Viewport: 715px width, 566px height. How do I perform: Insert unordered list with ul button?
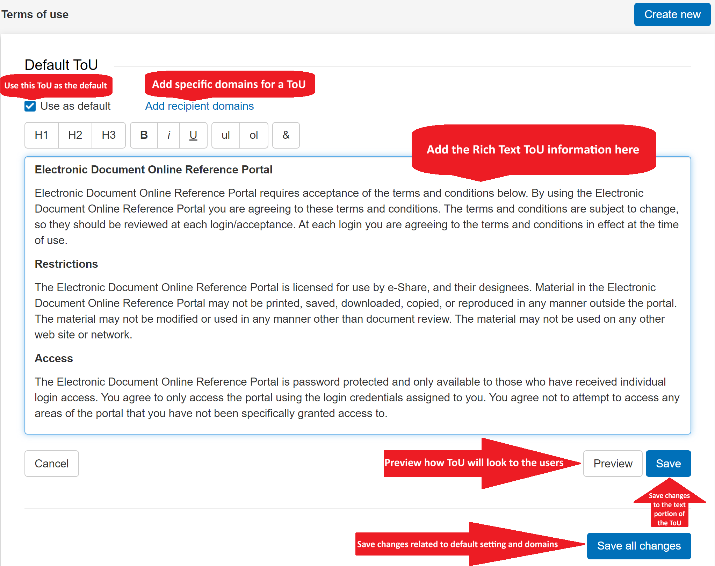coord(226,135)
